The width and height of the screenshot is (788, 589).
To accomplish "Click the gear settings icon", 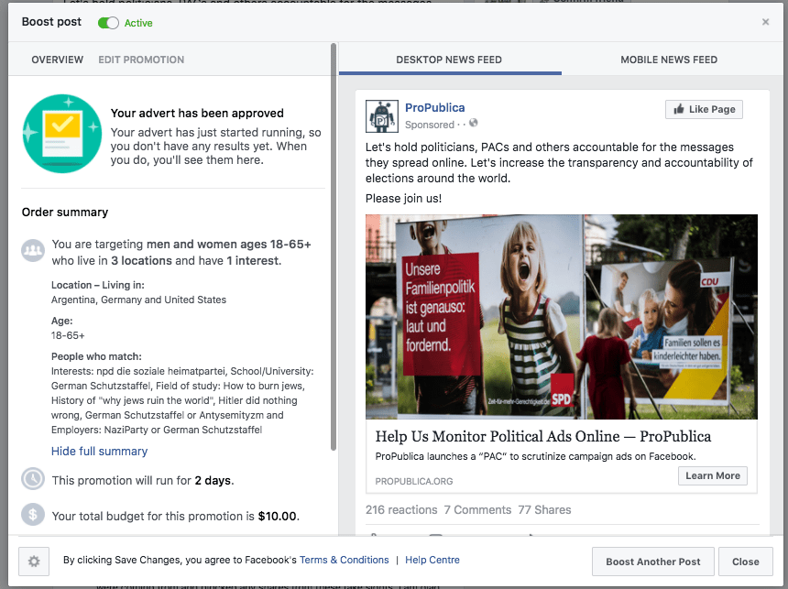I will tap(34, 562).
